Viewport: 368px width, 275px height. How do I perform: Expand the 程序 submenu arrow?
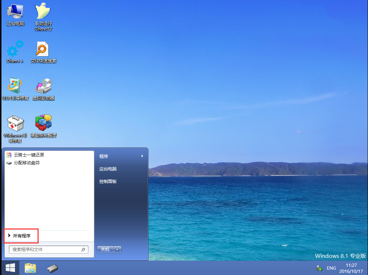[142, 156]
